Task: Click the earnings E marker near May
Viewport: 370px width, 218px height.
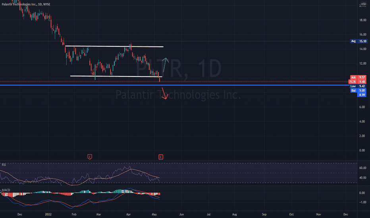Action: pos(161,157)
